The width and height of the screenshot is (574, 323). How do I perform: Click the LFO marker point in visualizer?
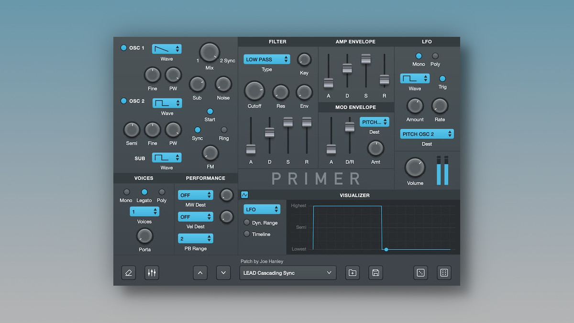coord(386,249)
